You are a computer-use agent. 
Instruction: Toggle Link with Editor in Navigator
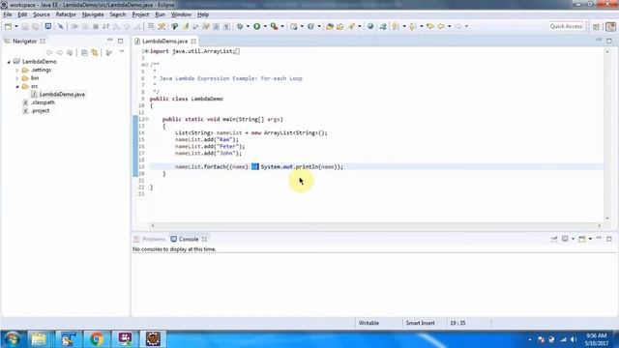pyautogui.click(x=95, y=52)
